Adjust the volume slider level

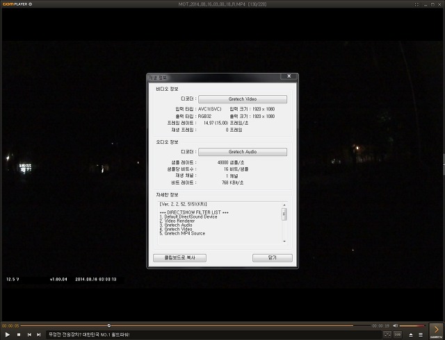pyautogui.click(x=412, y=326)
